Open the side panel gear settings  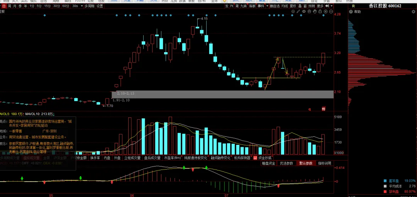point(414,12)
